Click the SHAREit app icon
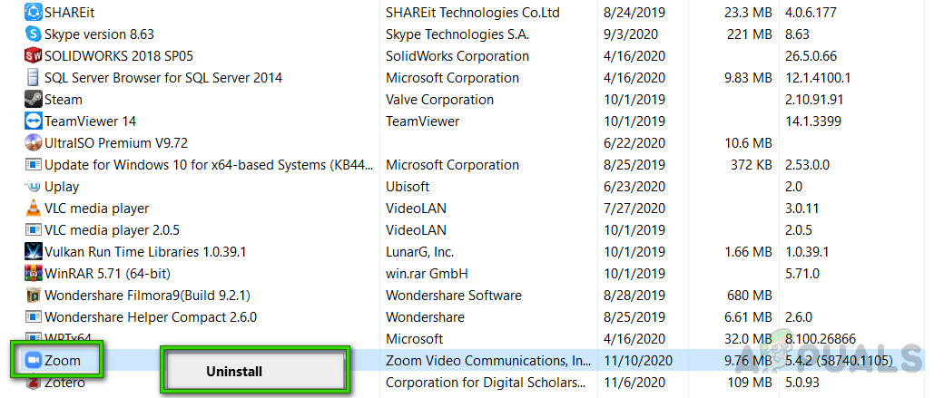The width and height of the screenshot is (944, 398). point(33,13)
